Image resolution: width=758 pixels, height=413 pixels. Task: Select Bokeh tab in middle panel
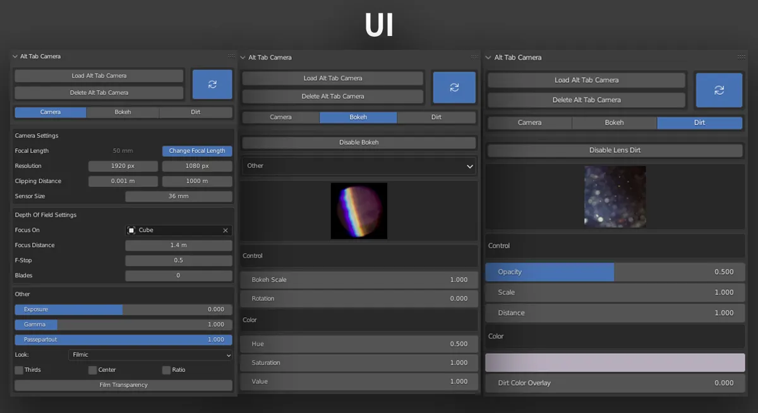pyautogui.click(x=358, y=117)
